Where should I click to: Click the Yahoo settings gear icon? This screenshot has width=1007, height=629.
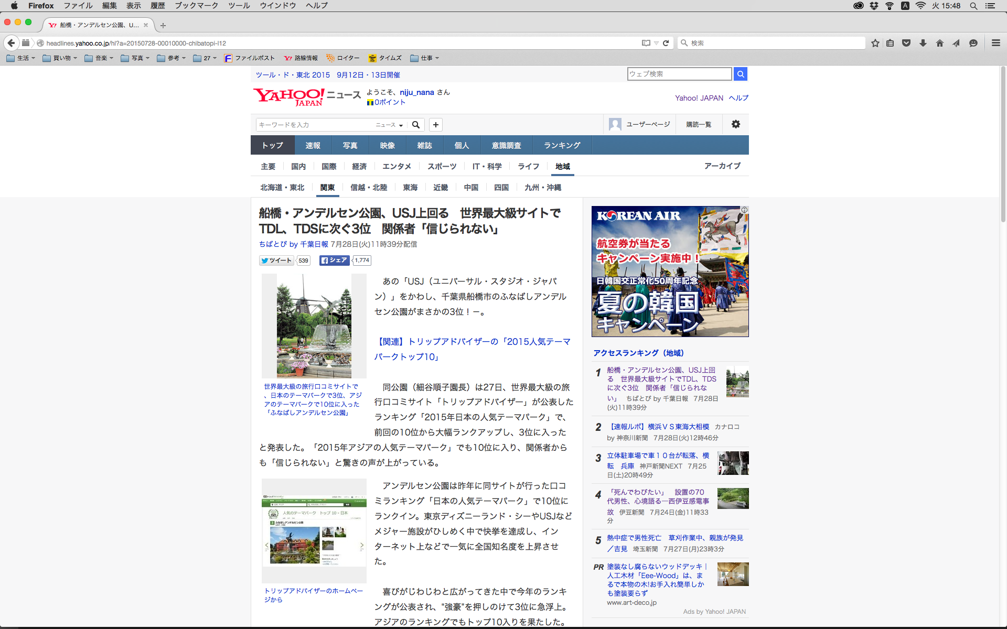pos(735,124)
